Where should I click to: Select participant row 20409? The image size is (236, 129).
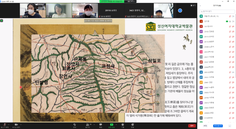(217, 67)
